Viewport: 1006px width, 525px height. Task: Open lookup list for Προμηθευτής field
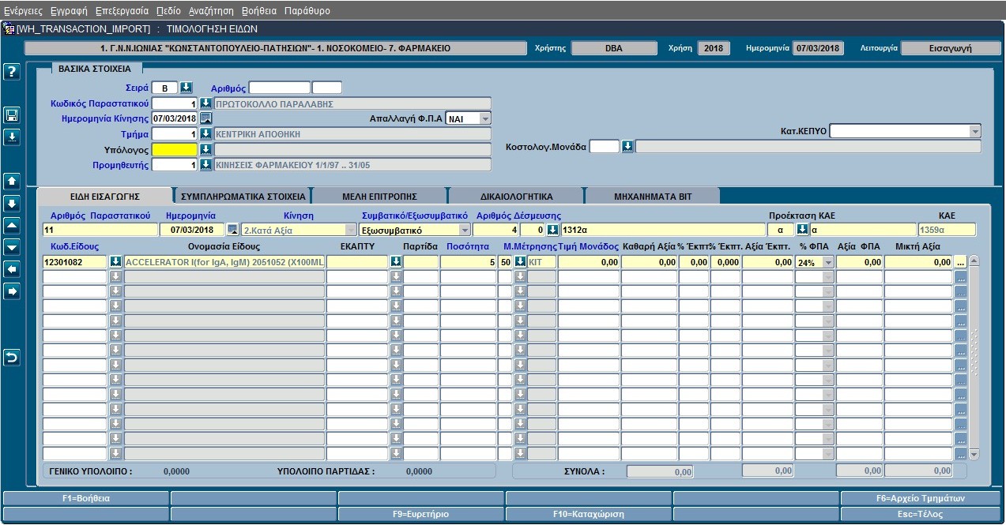tap(205, 165)
